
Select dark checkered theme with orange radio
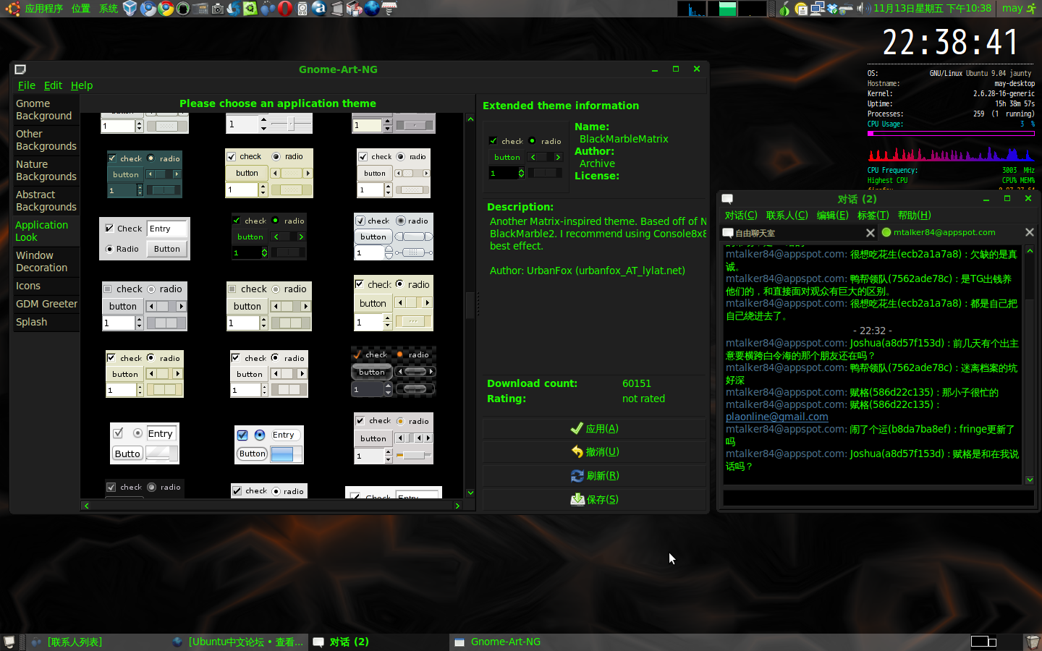coord(393,372)
